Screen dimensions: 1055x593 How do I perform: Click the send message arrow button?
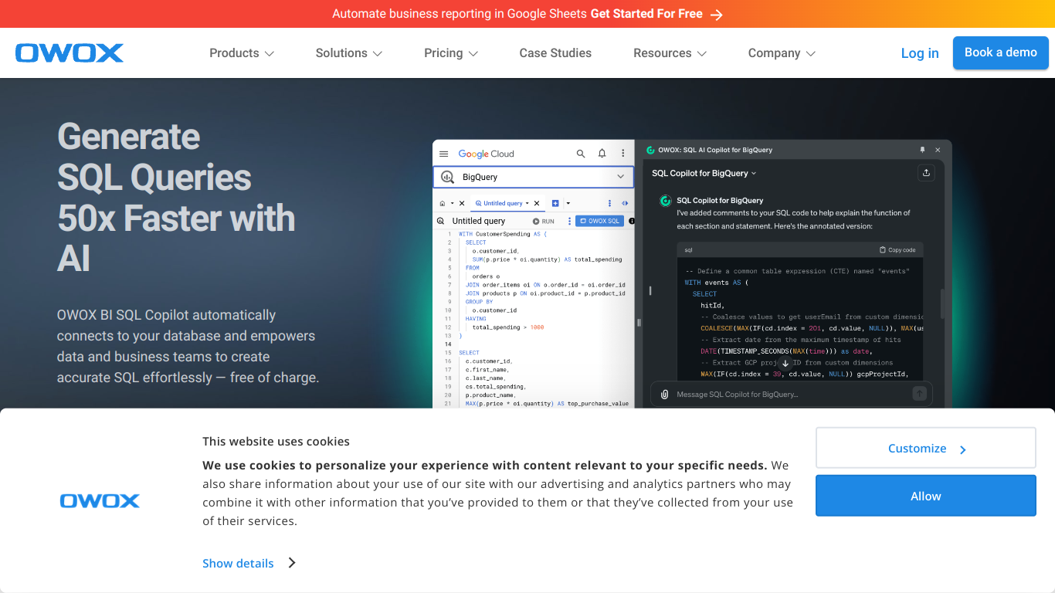[919, 394]
